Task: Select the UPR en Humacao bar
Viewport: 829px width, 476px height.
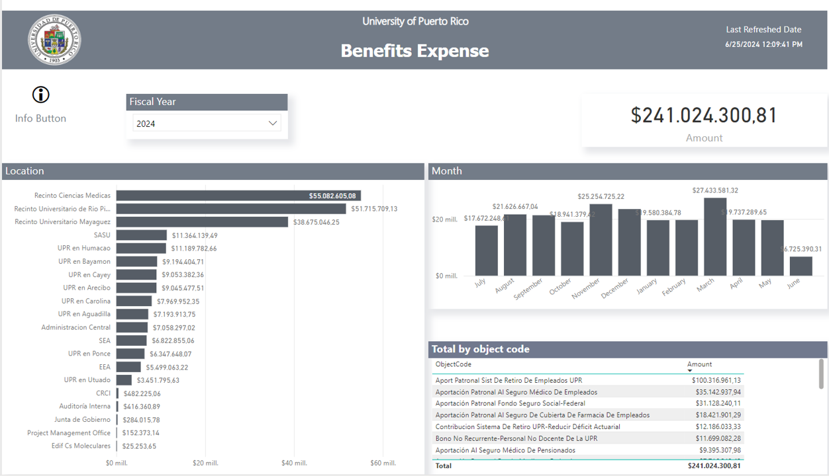Action: 141,249
